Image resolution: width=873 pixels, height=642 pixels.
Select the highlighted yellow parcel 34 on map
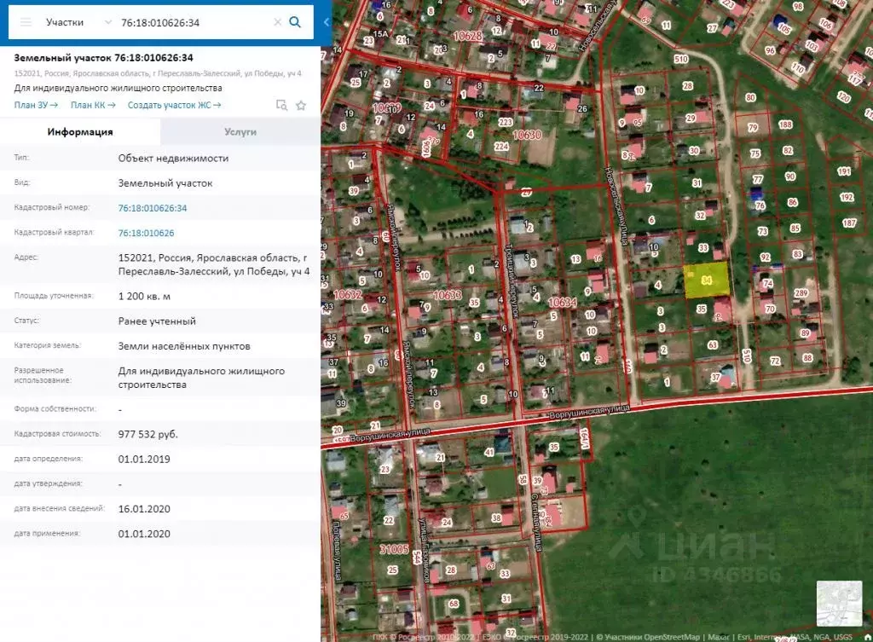point(707,280)
